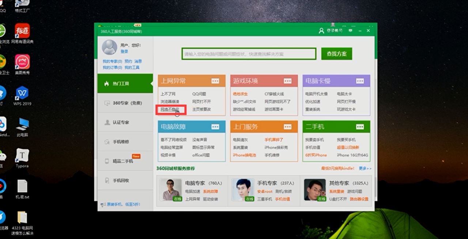Viewport: 468px width, 239px height.
Task: Expand the 上网异常 more (…) button
Action: pos(215,81)
